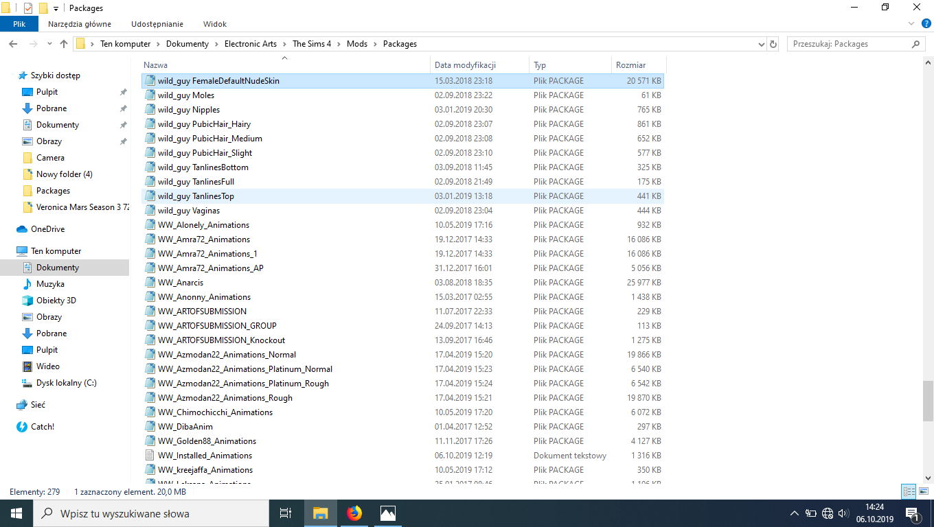Screen dimensions: 934x527
Task: Click the forward navigation arrow
Action: click(32, 44)
